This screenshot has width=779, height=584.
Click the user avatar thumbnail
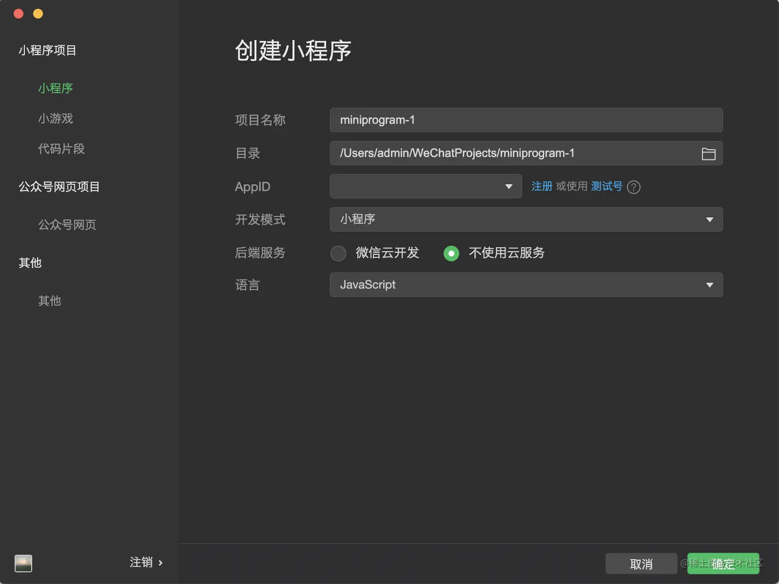coord(23,563)
